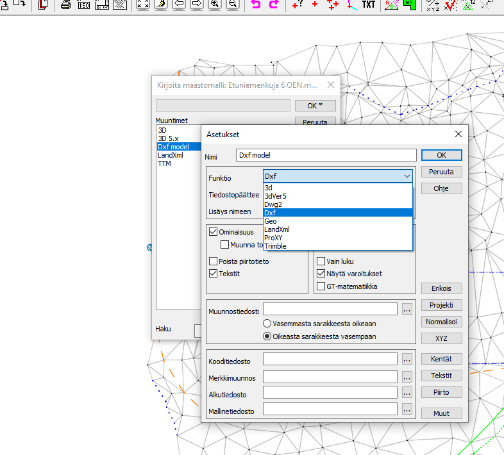The height and width of the screenshot is (455, 504).
Task: Click OK * in Kirjoita maastomalli dialog
Action: click(x=315, y=106)
